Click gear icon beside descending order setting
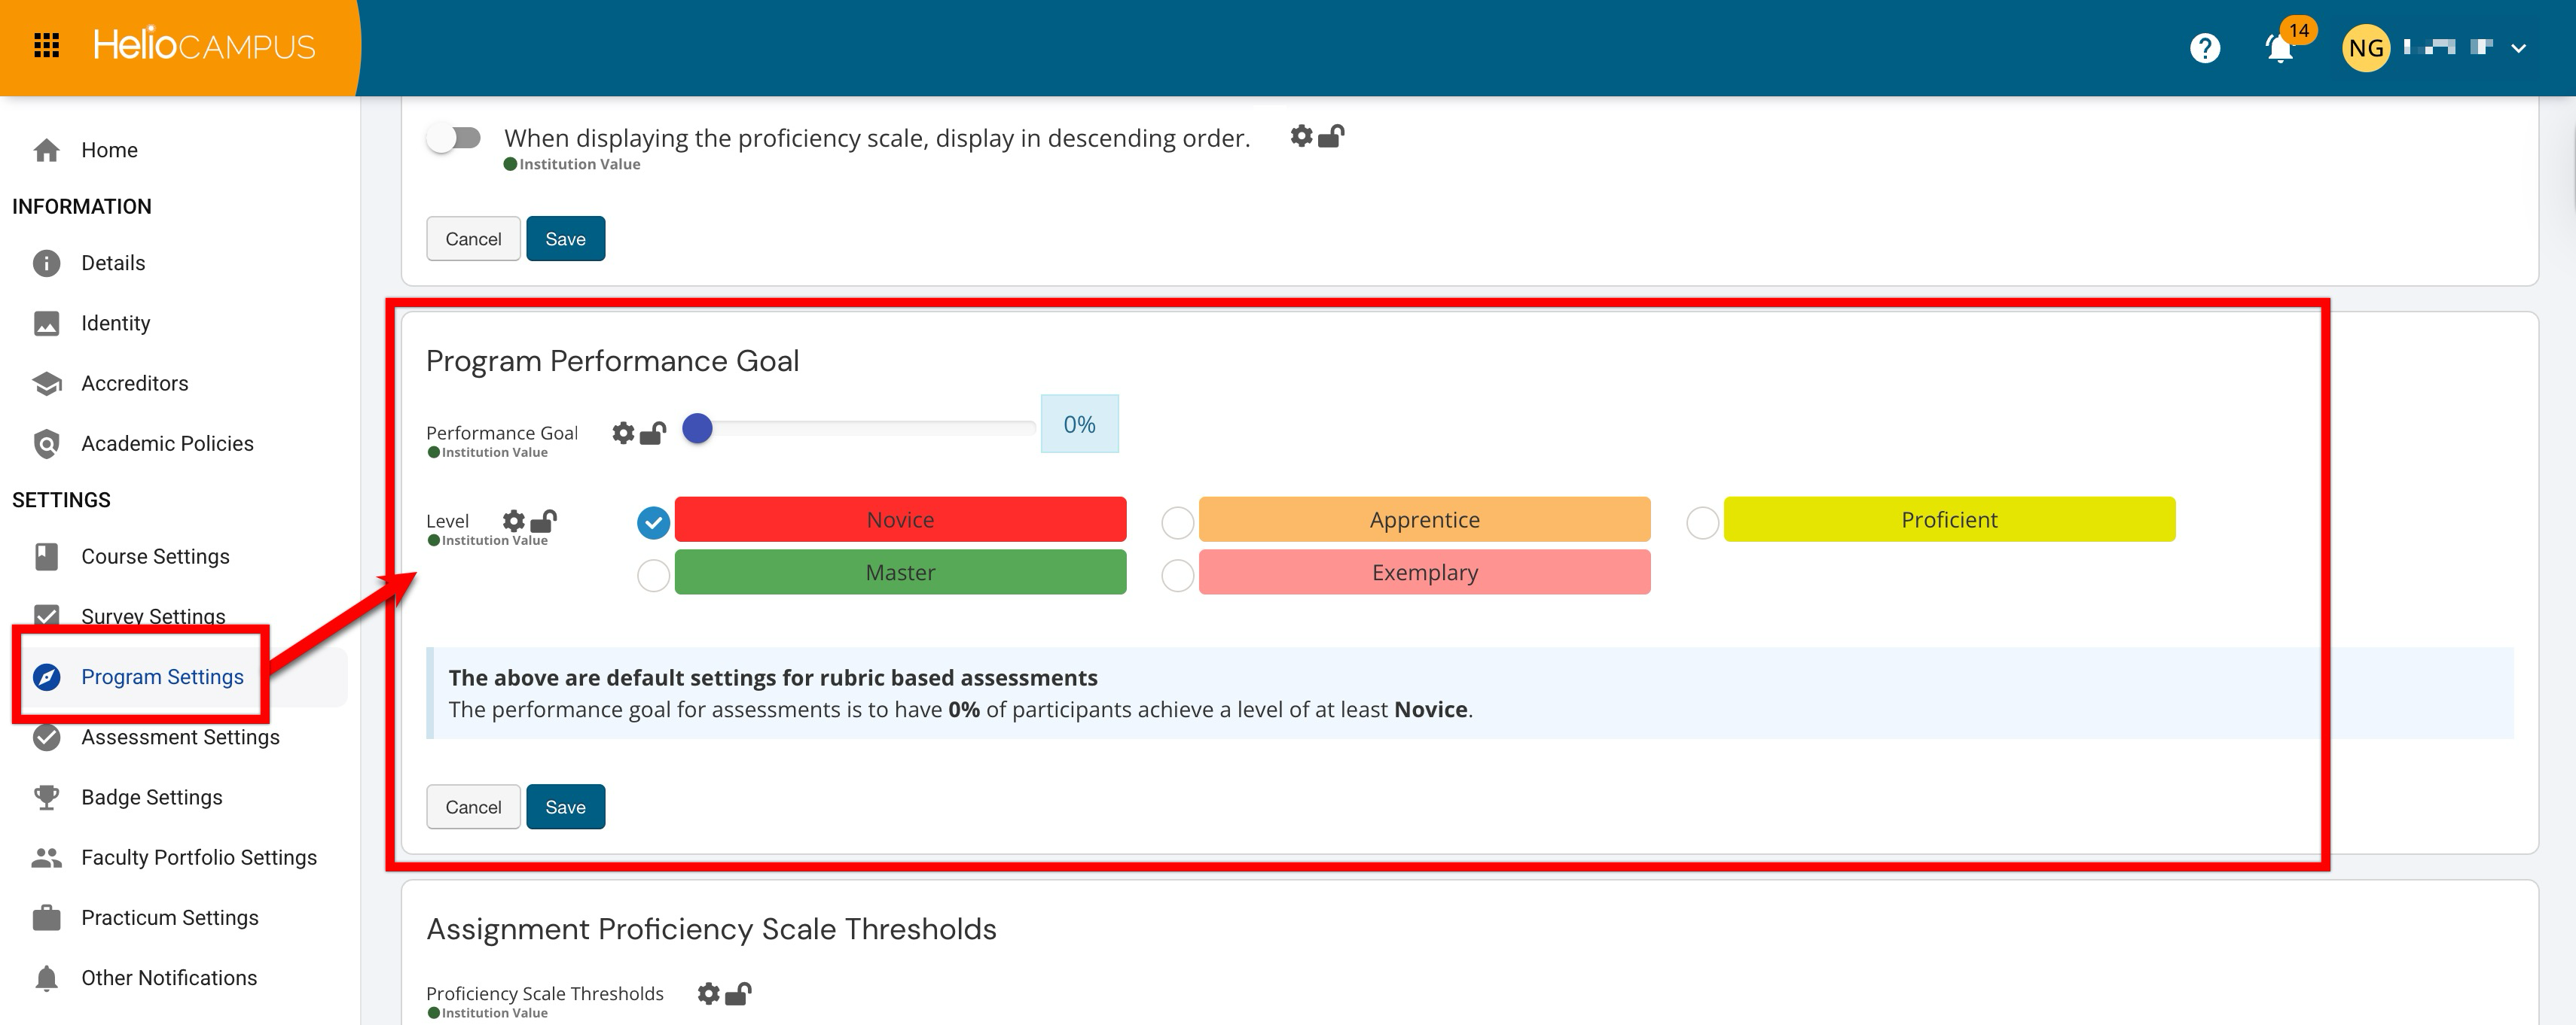This screenshot has height=1025, width=2576. coord(1300,136)
